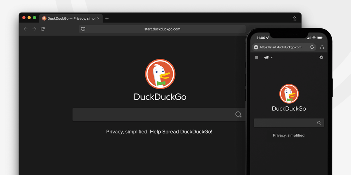Viewport: 351px width, 175px height.
Task: Tap the share icon on the phone
Action: (x=322, y=47)
